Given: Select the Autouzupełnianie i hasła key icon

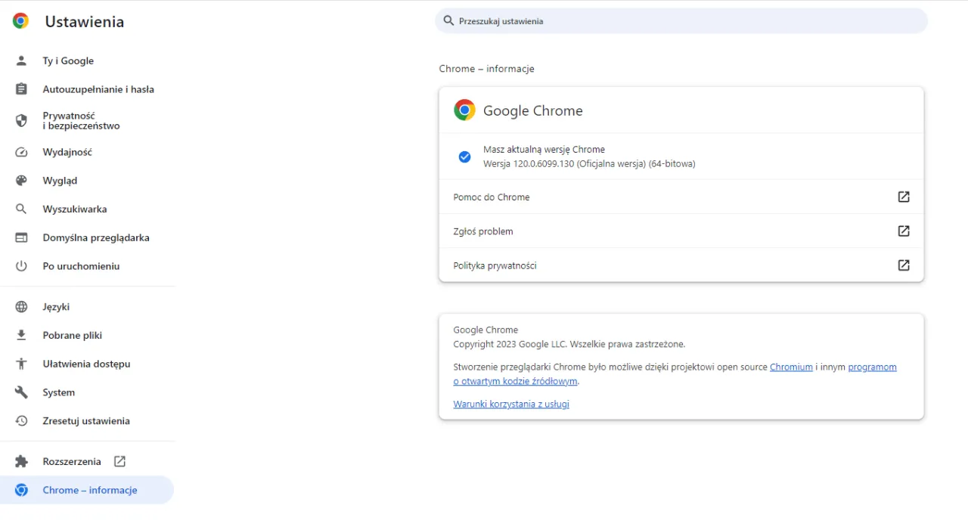Looking at the screenshot, I should tap(21, 88).
